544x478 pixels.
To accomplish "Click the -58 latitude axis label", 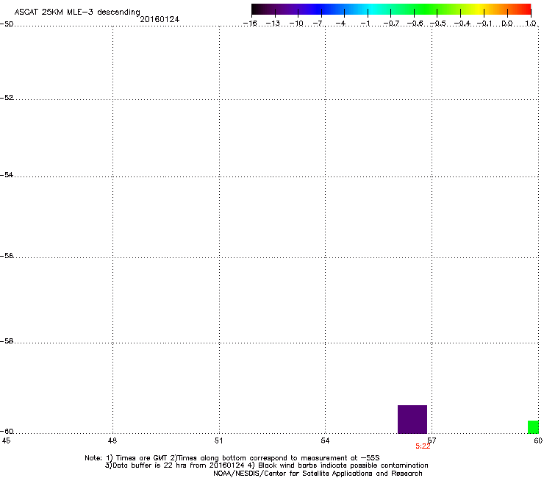I will 7,341.
